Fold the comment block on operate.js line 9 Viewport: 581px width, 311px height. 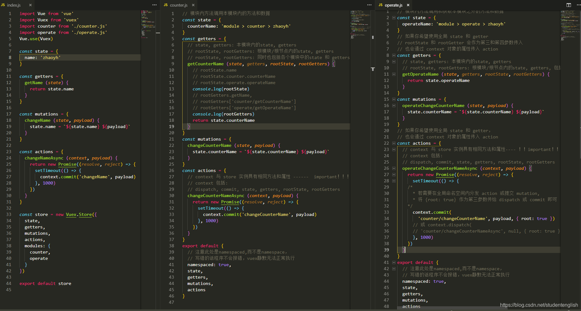[394, 62]
